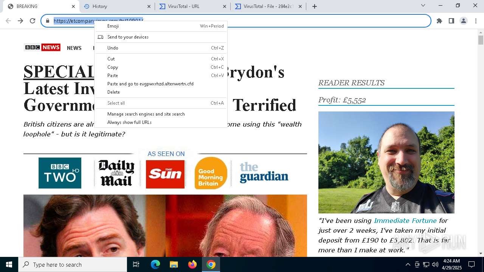Click the Good Morning Britain logo
Viewport: 484px width, 272px height.
click(211, 173)
